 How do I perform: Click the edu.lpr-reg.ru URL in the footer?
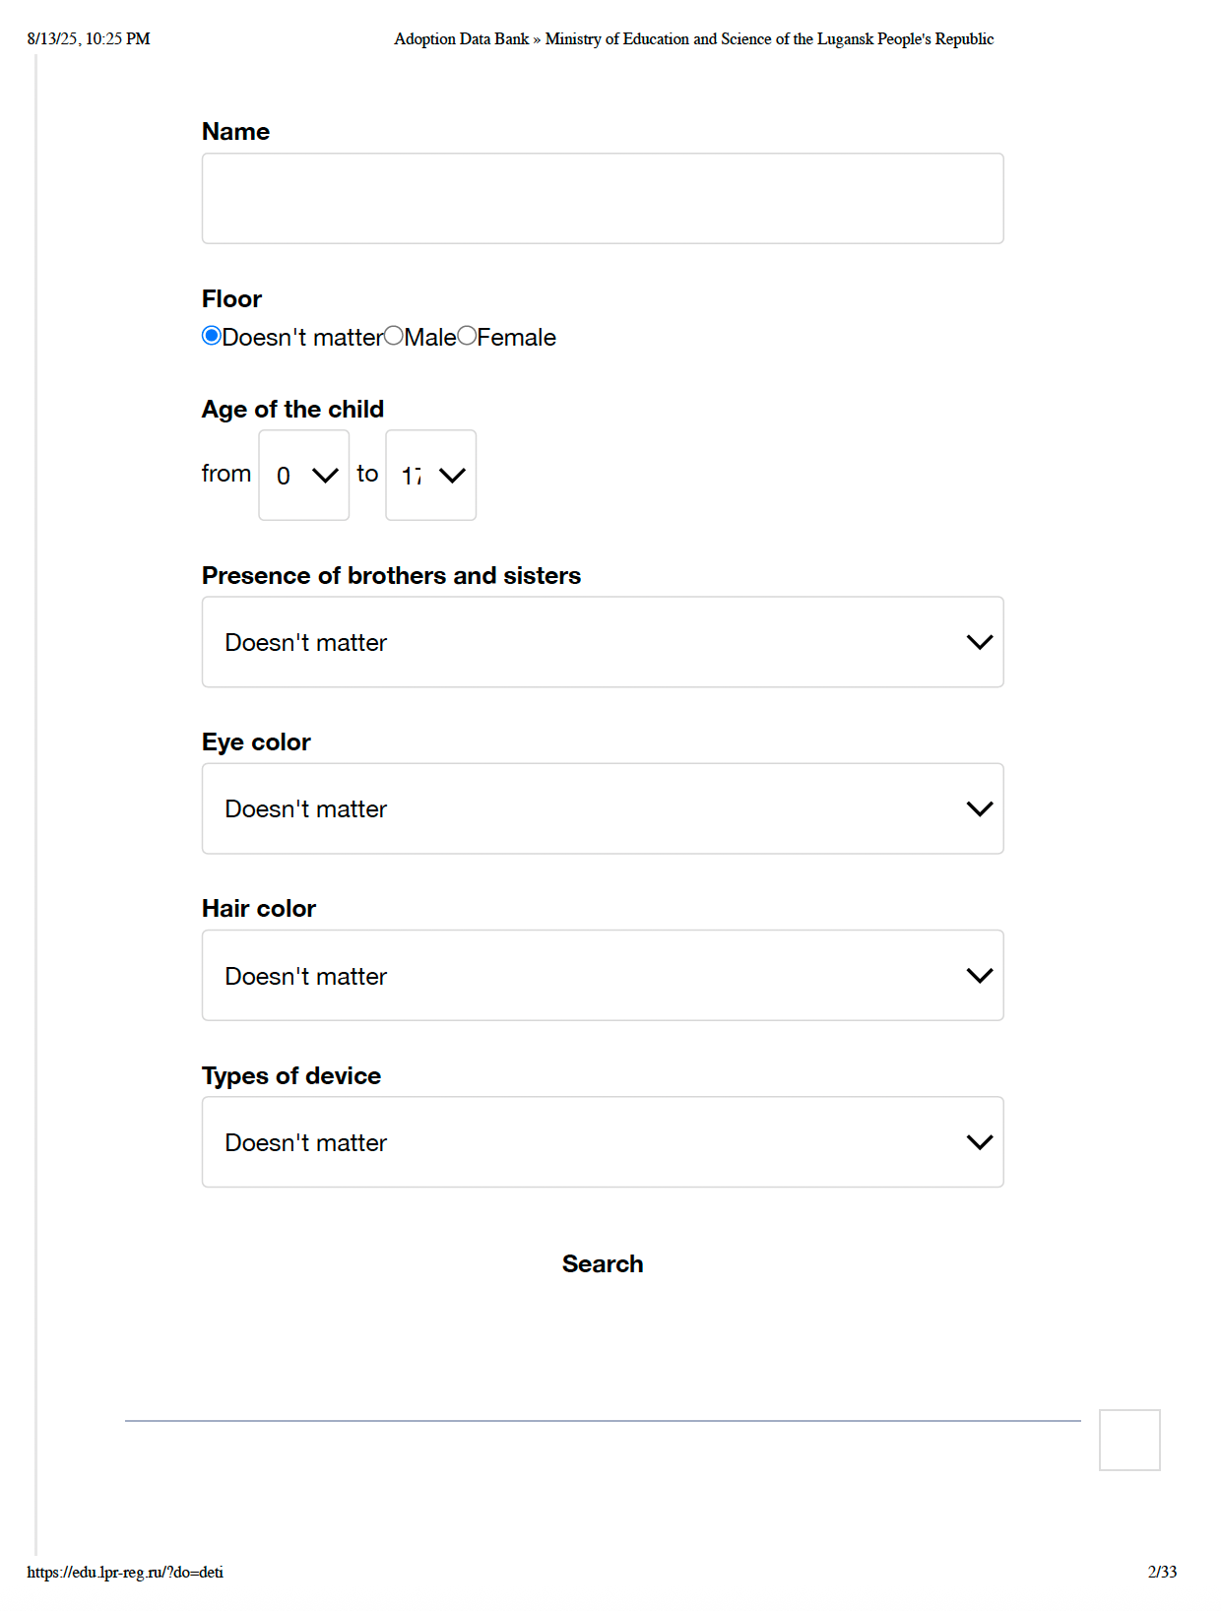pyautogui.click(x=125, y=1572)
